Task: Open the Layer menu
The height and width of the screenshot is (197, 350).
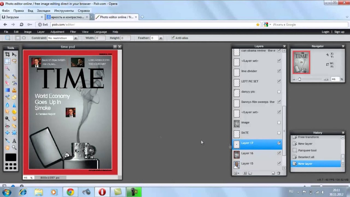Action: tap(41, 32)
